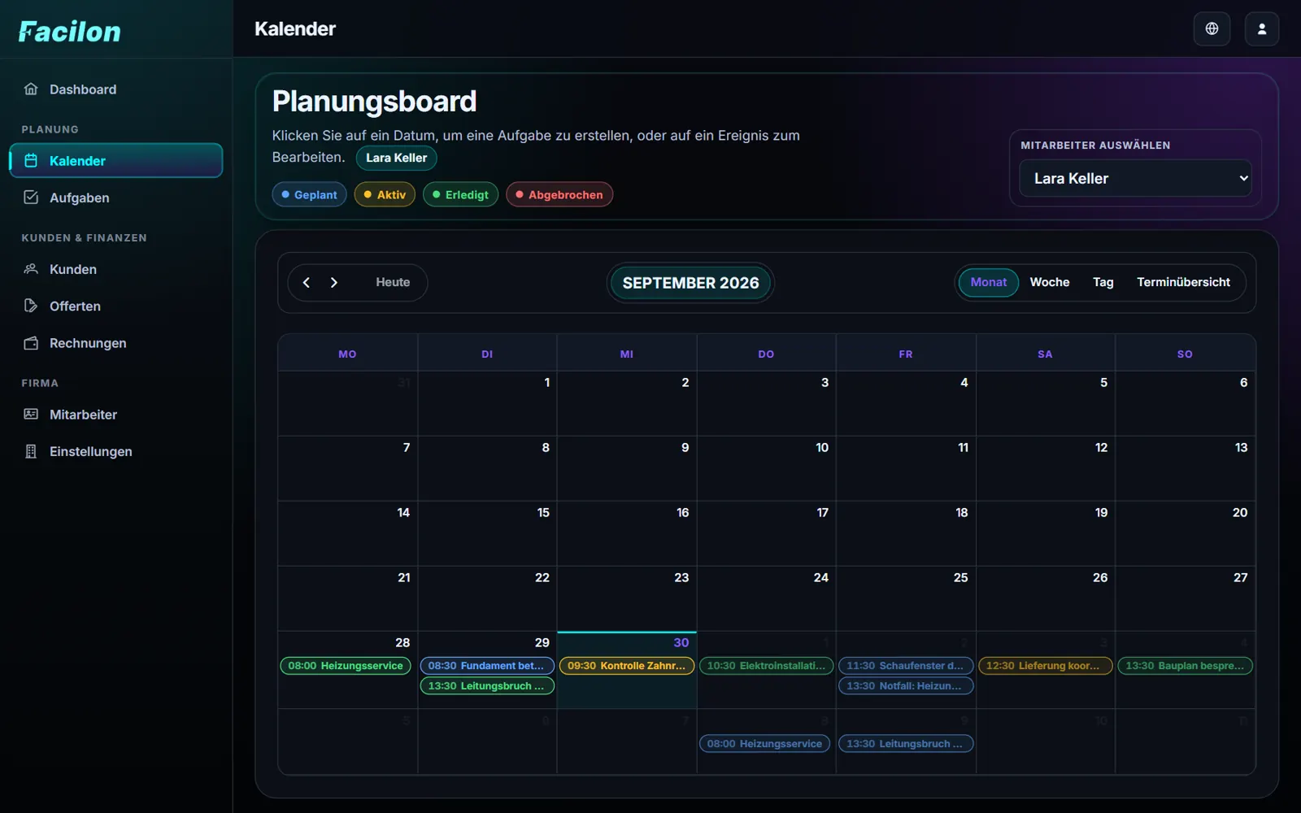Select day number 30 in the calendar
This screenshot has height=813, width=1301.
tap(681, 642)
